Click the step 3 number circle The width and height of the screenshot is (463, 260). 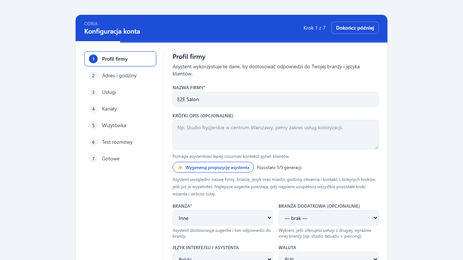click(93, 92)
